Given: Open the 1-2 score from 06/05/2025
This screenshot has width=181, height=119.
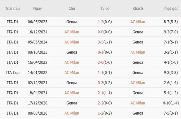Looking at the screenshot, I should pyautogui.click(x=105, y=22).
